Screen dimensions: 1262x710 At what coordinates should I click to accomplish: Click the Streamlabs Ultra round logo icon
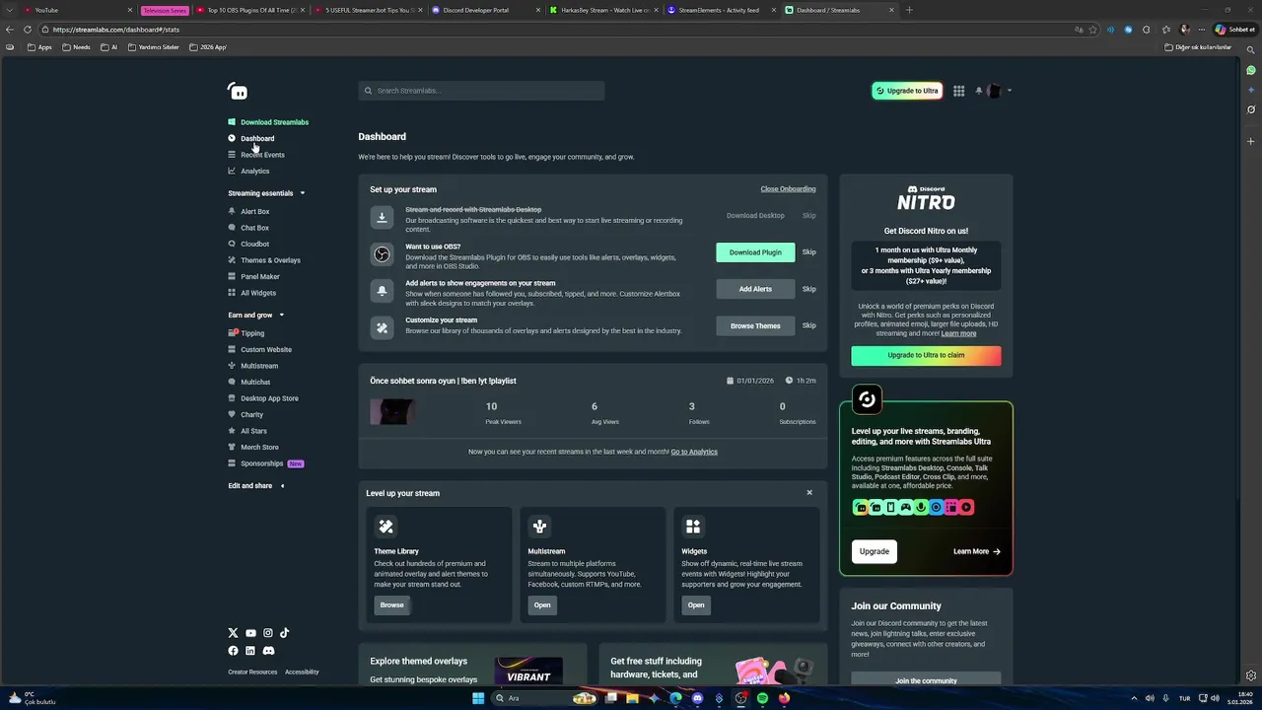867,399
